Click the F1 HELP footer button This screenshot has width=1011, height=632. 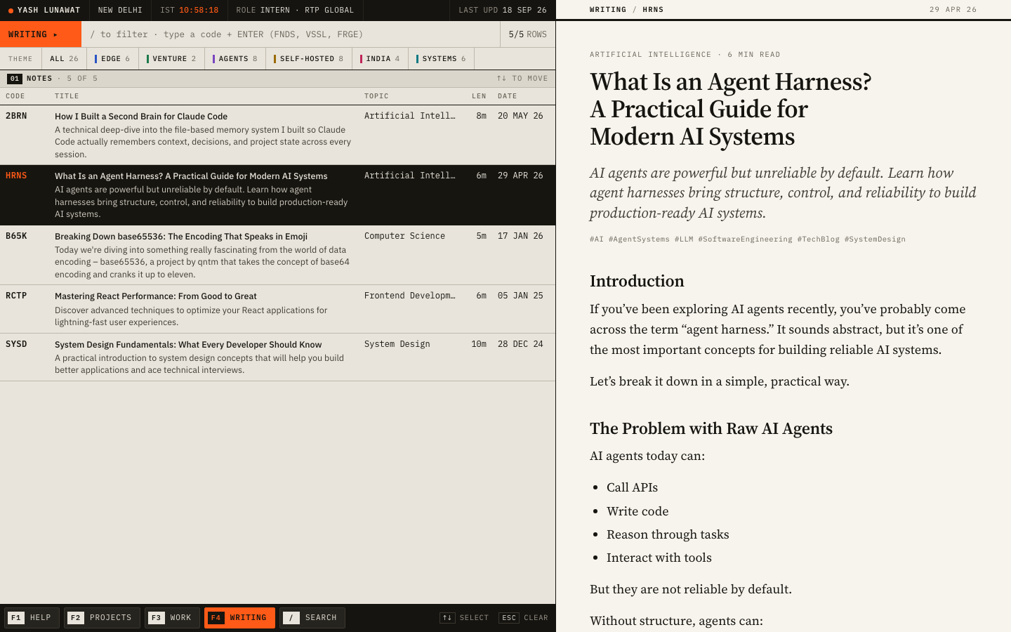coord(32,618)
